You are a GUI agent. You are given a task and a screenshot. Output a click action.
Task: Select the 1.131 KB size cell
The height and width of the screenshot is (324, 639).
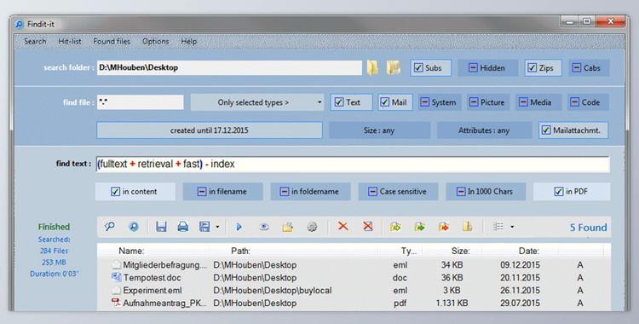[452, 304]
